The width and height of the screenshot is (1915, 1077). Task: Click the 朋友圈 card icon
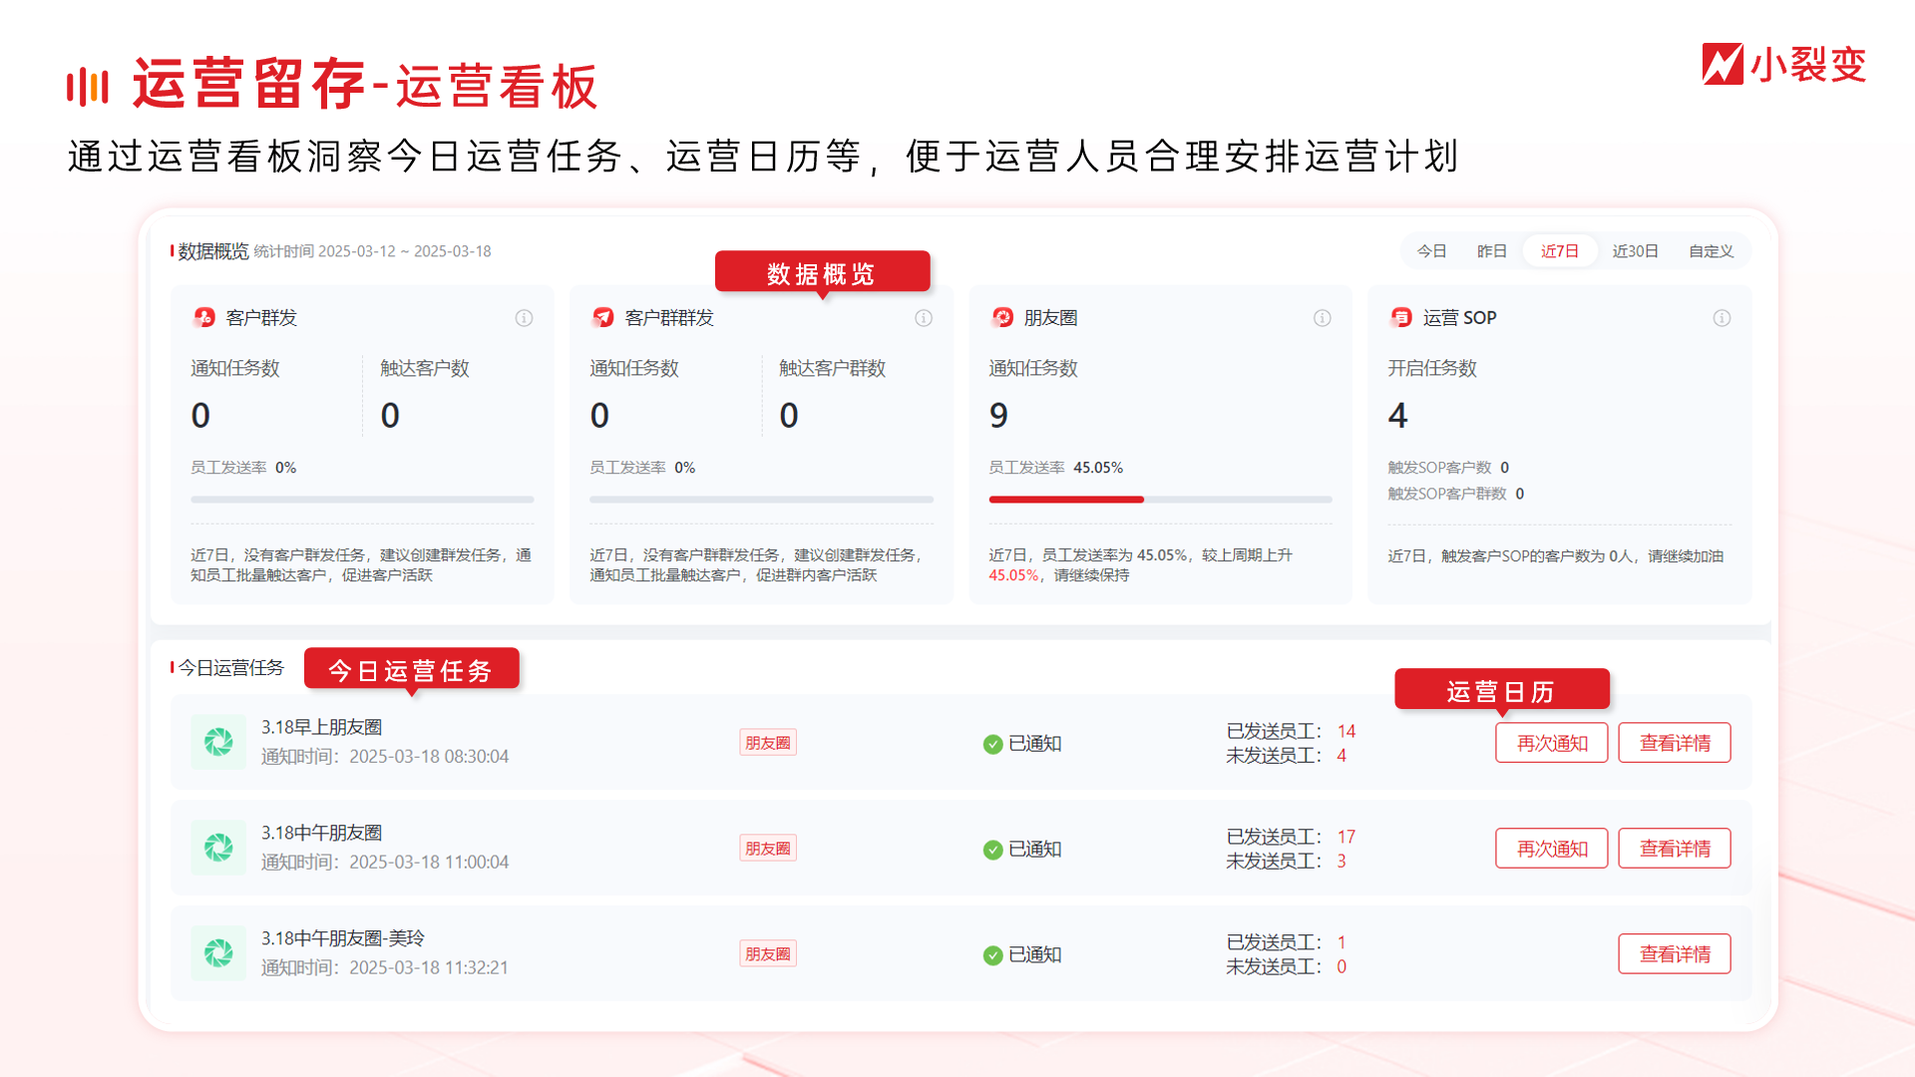coord(1001,317)
